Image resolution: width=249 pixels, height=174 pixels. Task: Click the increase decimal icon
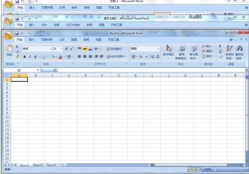pos(152,57)
